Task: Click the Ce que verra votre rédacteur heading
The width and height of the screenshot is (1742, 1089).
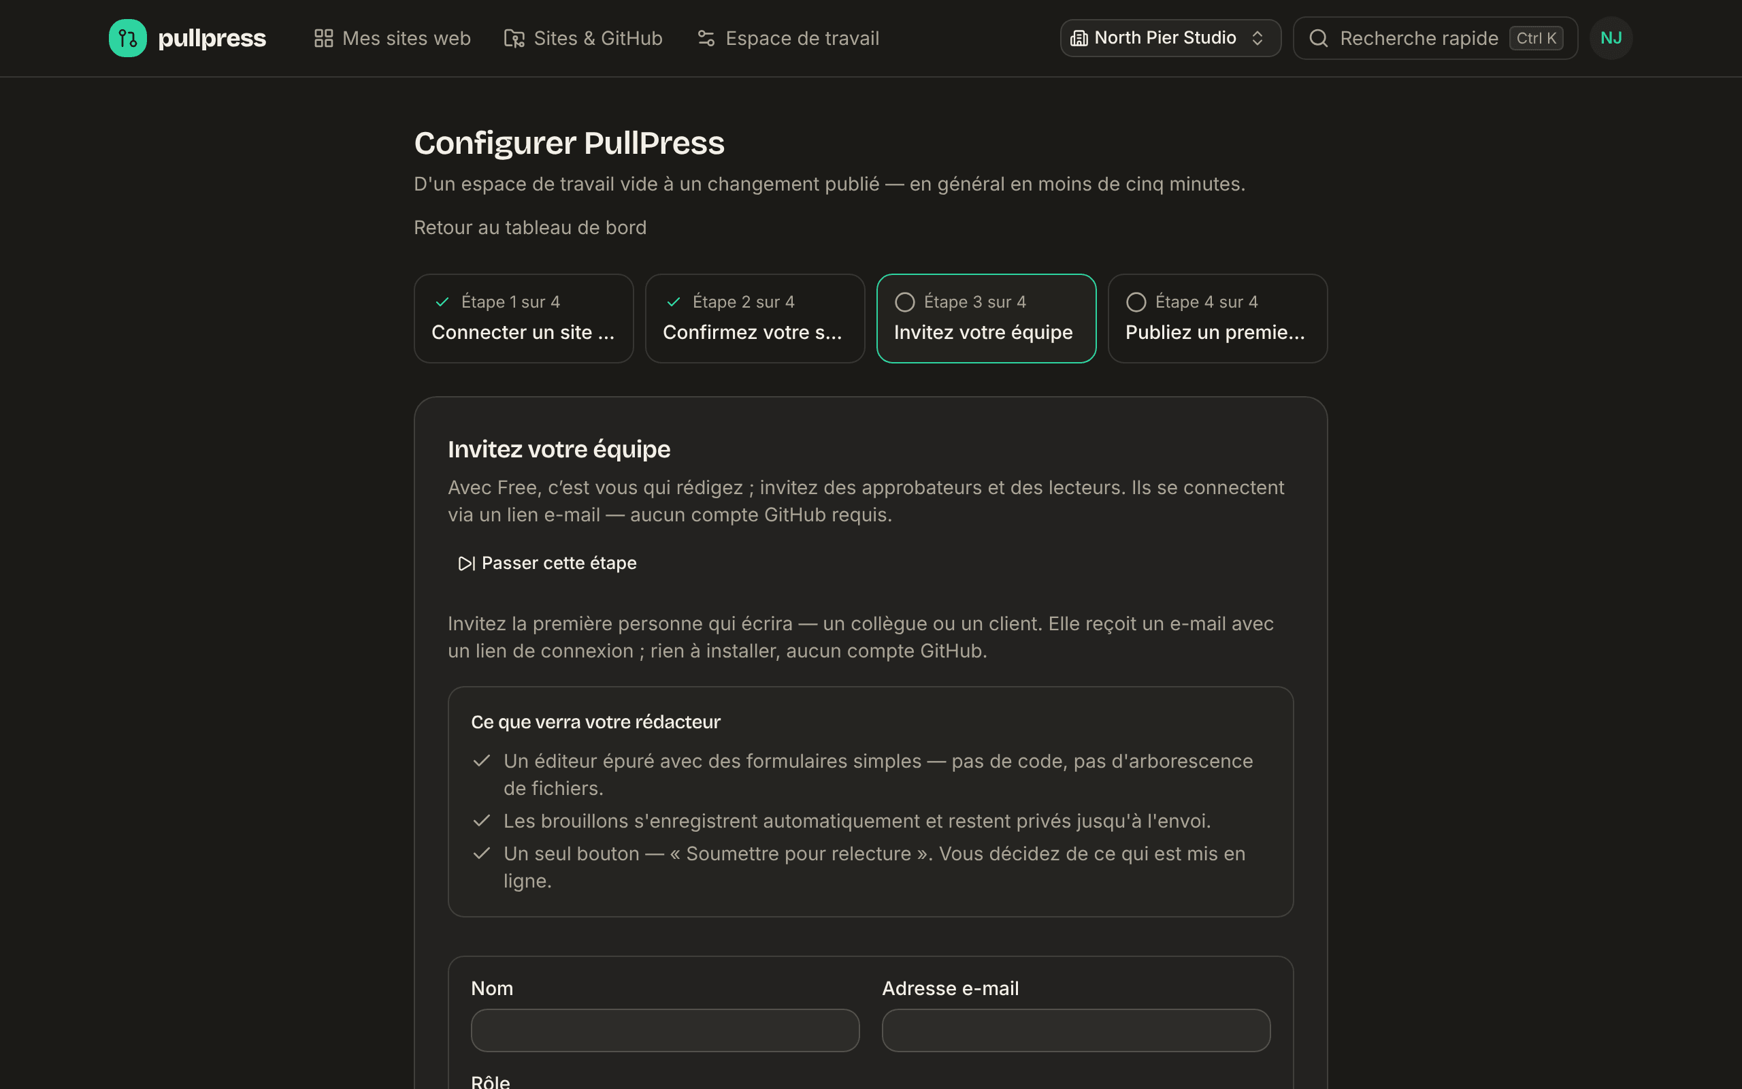Action: [x=595, y=722]
